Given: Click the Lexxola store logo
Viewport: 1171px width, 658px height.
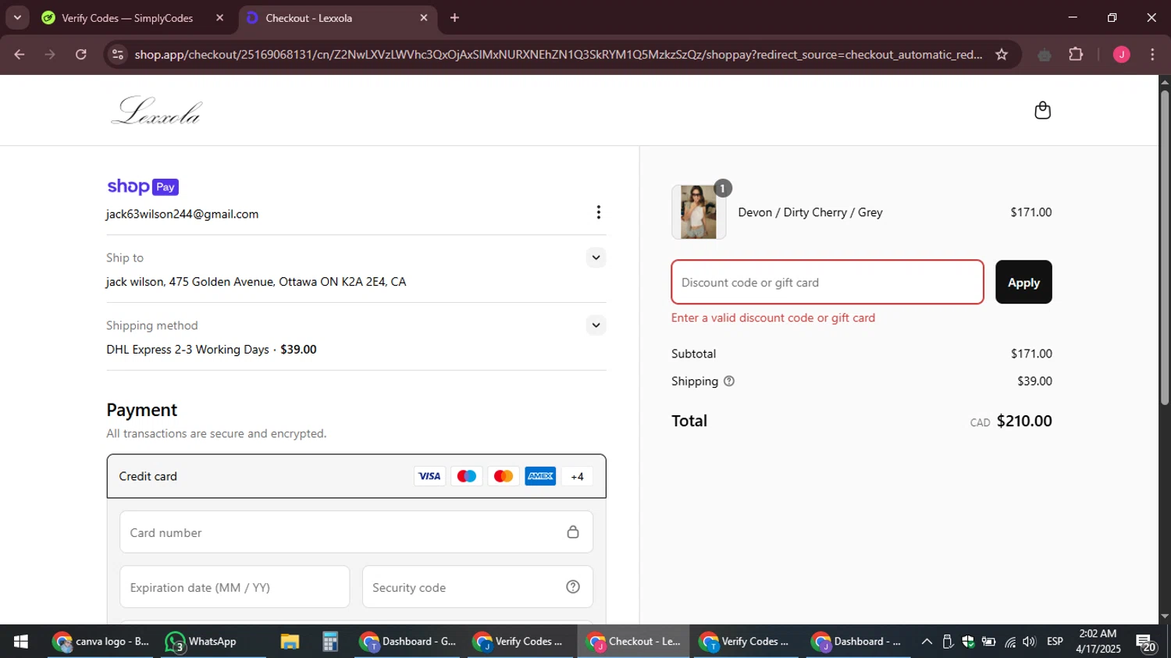Looking at the screenshot, I should (156, 110).
